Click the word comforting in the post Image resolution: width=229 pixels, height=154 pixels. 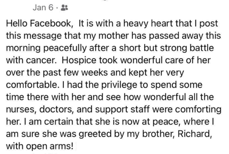click(198, 110)
